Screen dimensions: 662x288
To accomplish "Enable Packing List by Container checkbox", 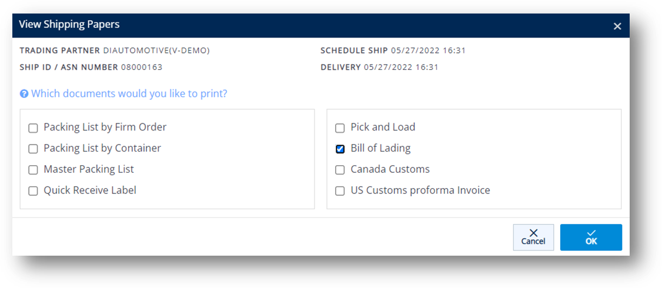I will tap(33, 149).
